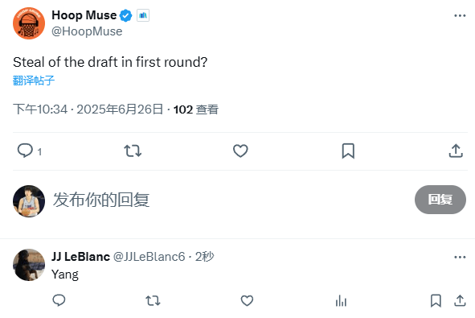Click the 翻译帖子 translate link
The image size is (475, 318).
(x=34, y=81)
